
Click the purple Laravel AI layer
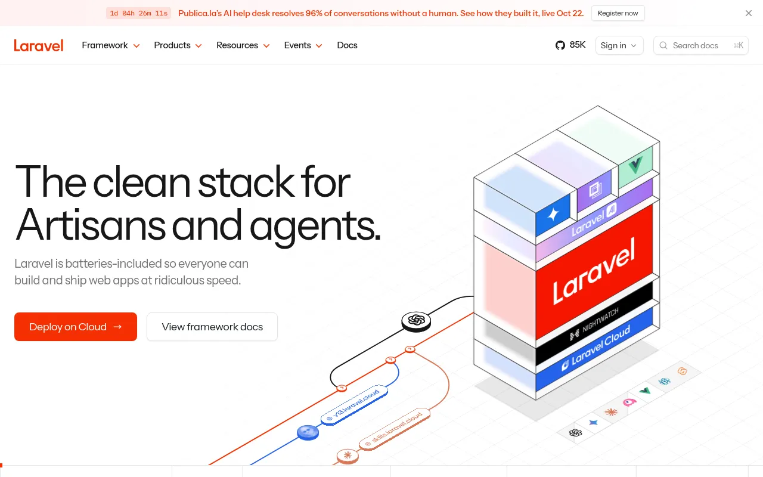pos(594,219)
